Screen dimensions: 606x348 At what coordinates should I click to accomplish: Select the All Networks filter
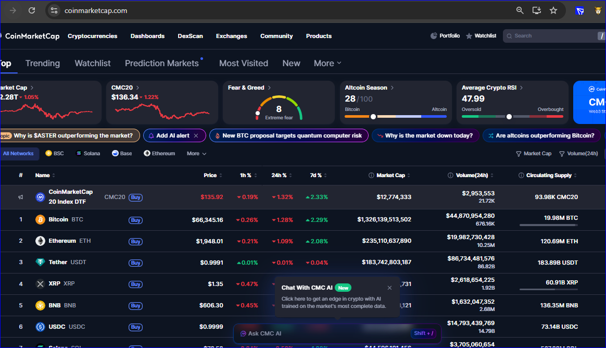point(19,154)
